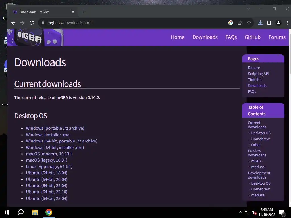This screenshot has height=218, width=291.
Task: Open Timeline in the Pages sidebar
Action: click(x=255, y=79)
